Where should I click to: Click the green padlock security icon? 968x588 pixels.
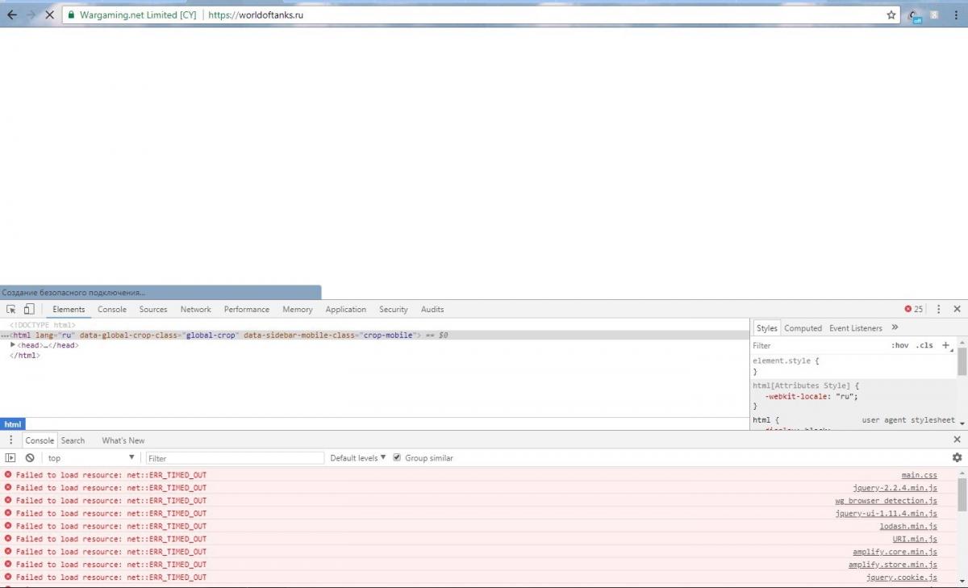(72, 15)
